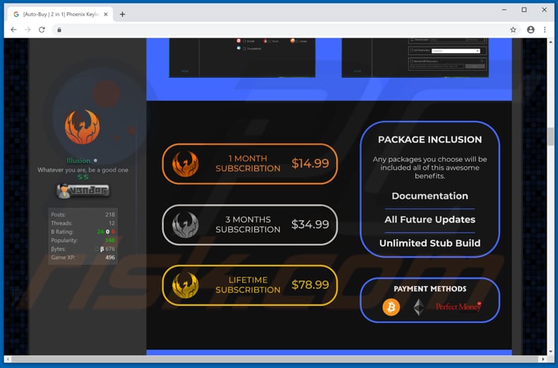This screenshot has width=558, height=368.
Task: Click the Ethereum payment icon
Action: coord(419,307)
